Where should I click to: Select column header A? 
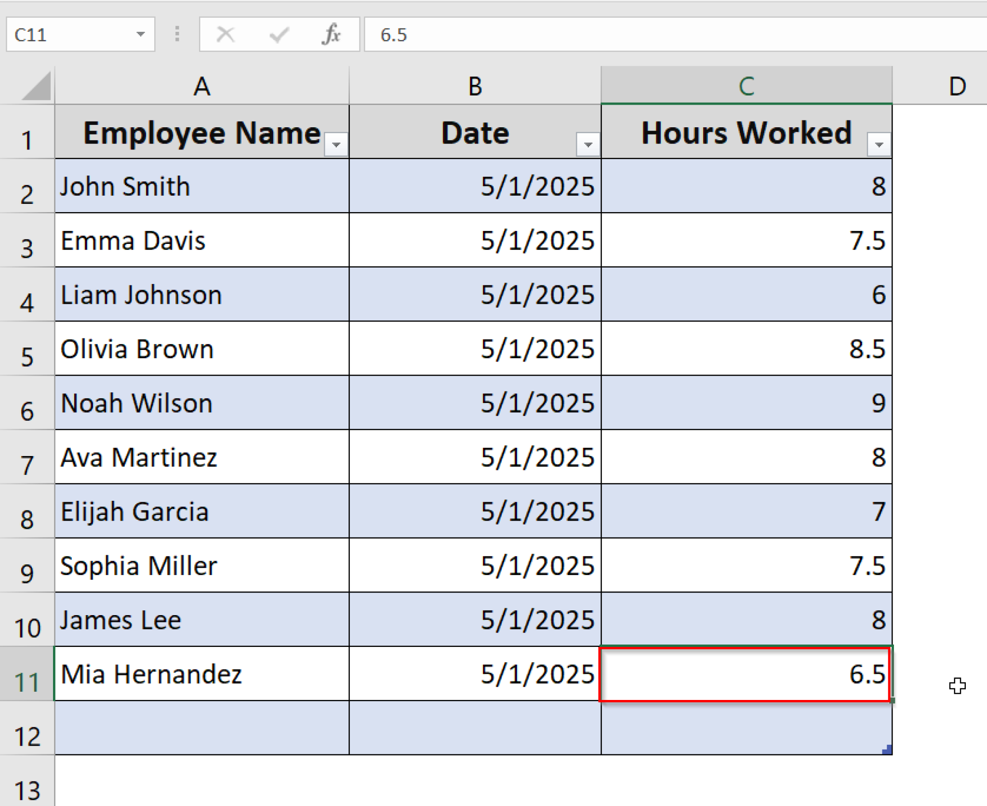[202, 86]
